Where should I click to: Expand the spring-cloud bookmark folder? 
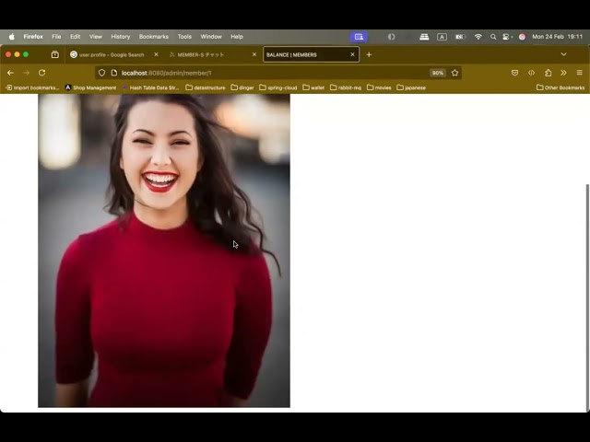[278, 87]
